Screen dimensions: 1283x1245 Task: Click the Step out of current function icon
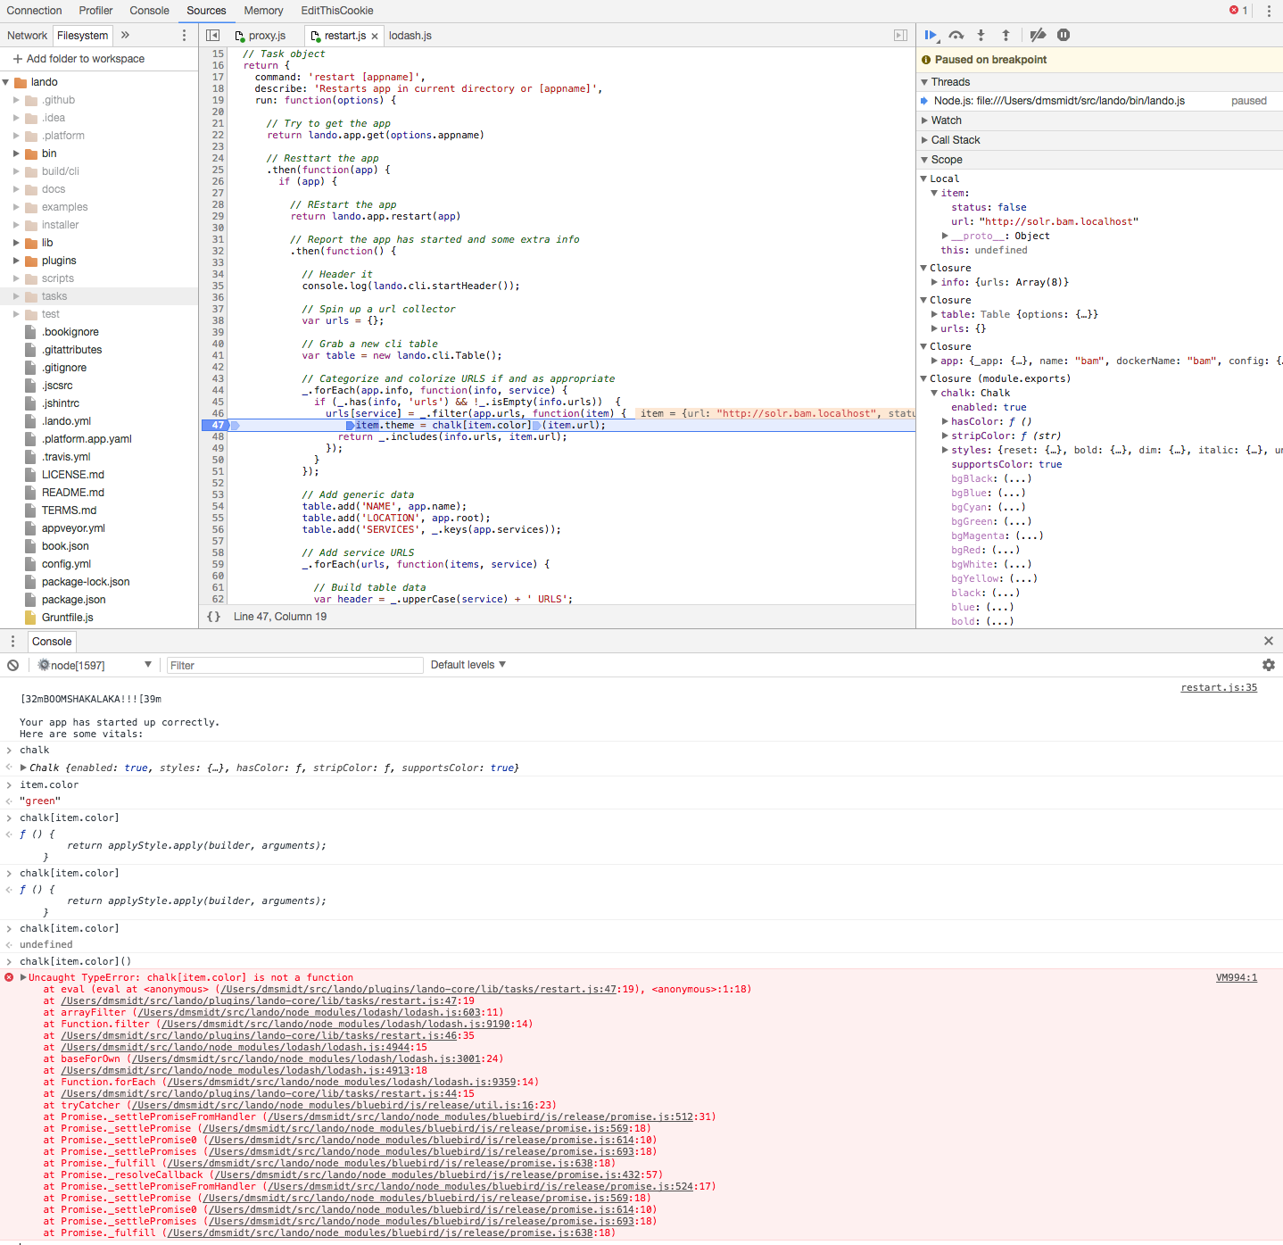coord(1006,35)
